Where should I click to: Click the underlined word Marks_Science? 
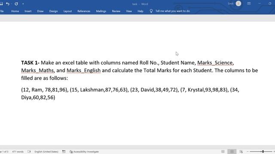215,63
